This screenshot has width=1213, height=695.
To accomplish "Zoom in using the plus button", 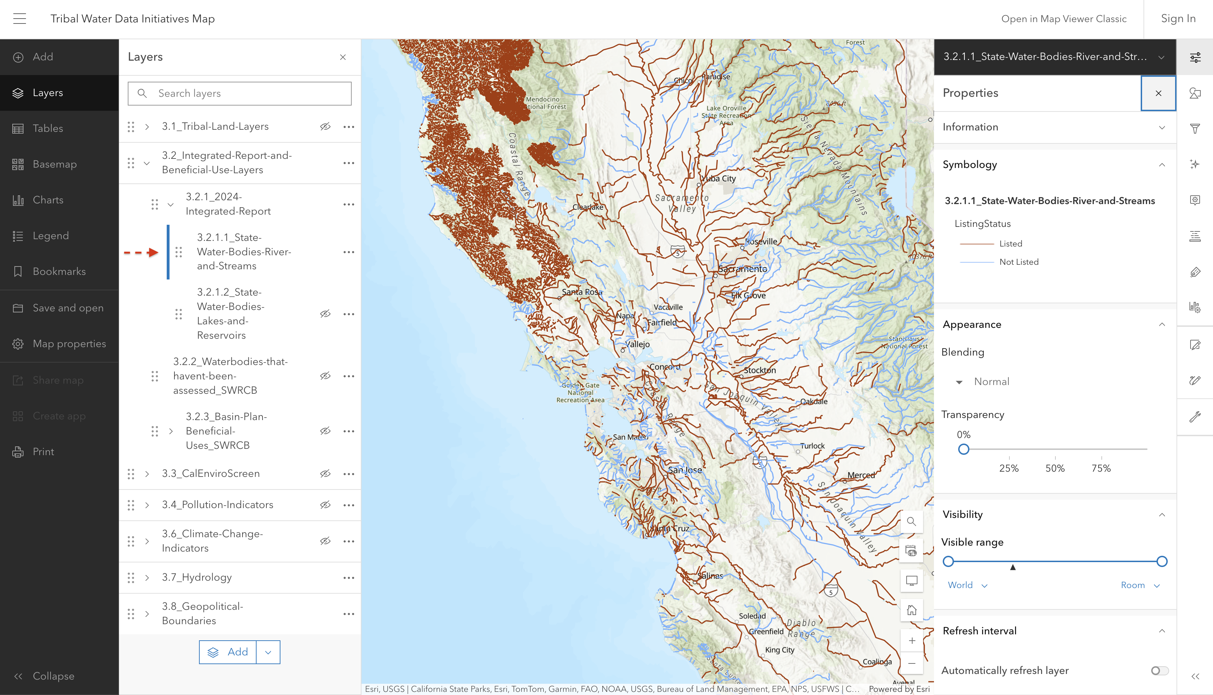I will point(912,641).
